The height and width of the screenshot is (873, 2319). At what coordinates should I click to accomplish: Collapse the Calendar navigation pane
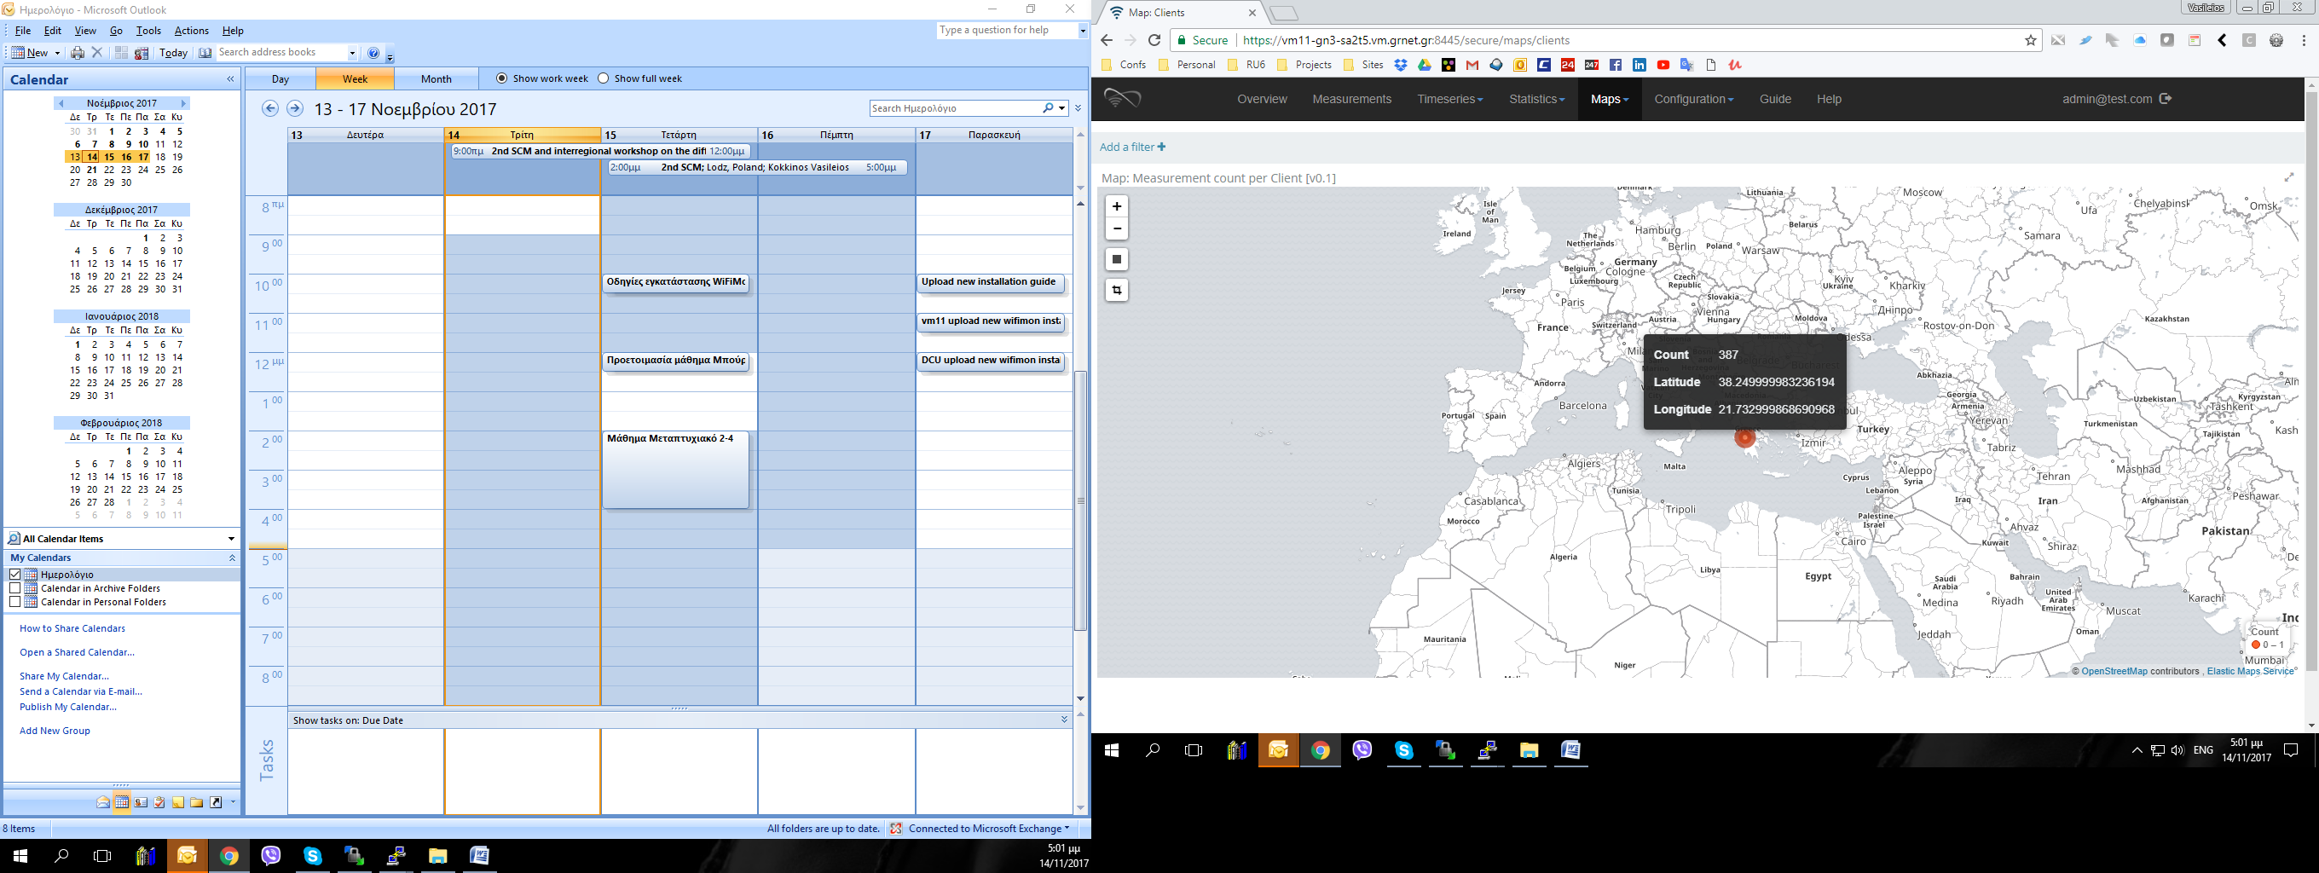pyautogui.click(x=230, y=79)
